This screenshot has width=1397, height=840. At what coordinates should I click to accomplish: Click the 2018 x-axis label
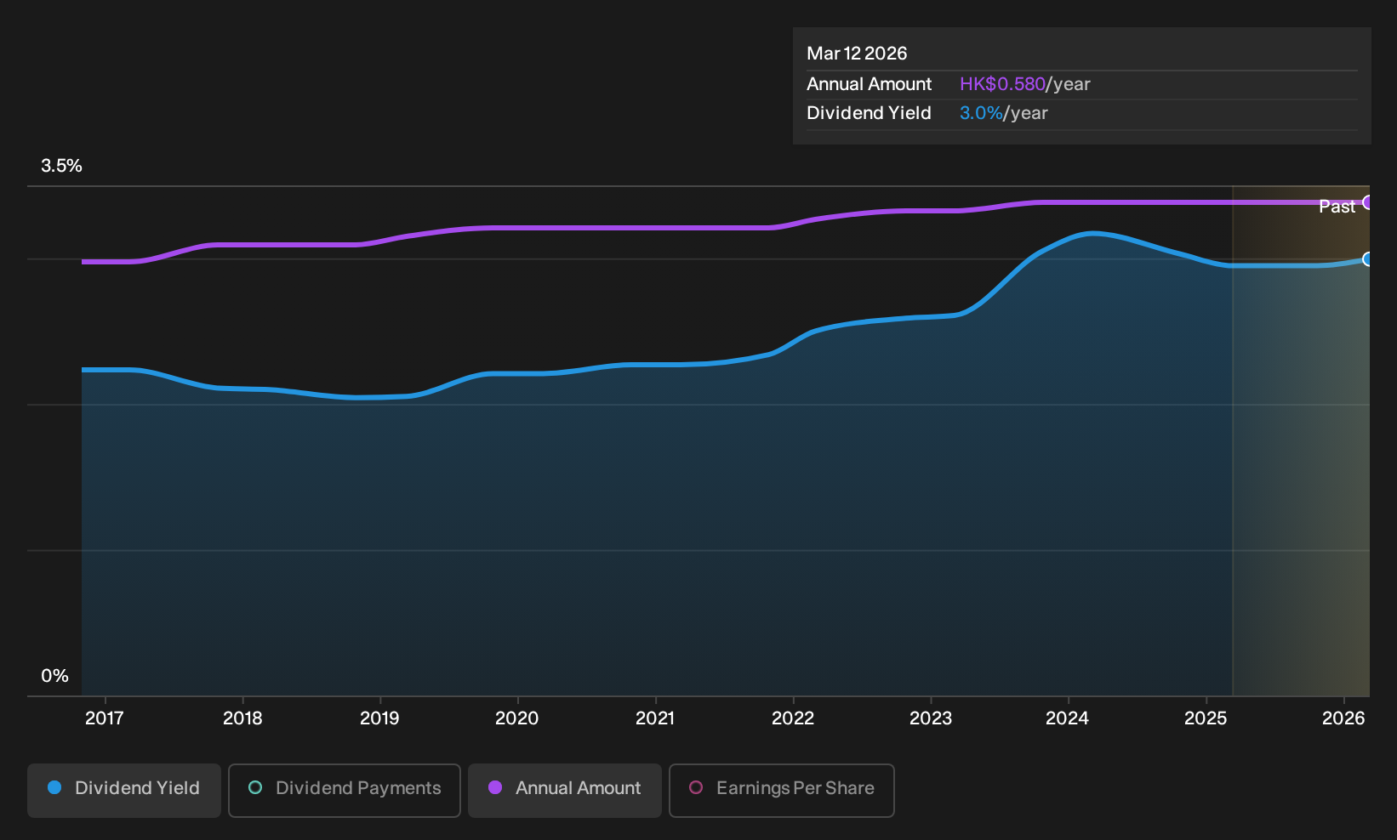242,718
